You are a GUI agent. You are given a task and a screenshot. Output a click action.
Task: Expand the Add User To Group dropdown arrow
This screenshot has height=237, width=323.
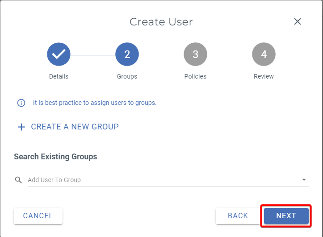pos(304,180)
